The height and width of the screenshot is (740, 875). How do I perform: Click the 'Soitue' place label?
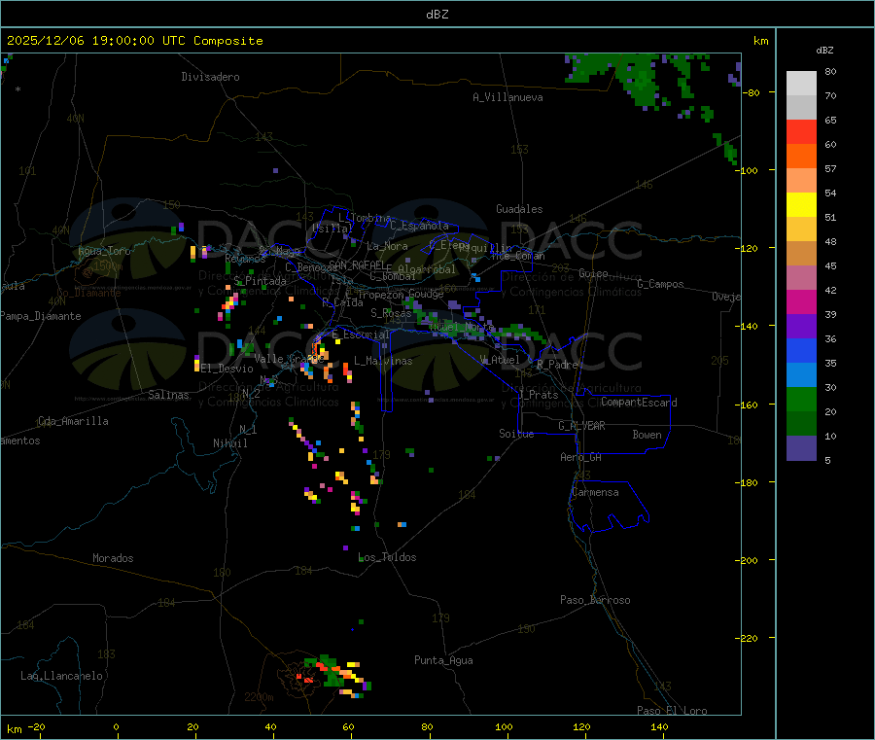(516, 434)
